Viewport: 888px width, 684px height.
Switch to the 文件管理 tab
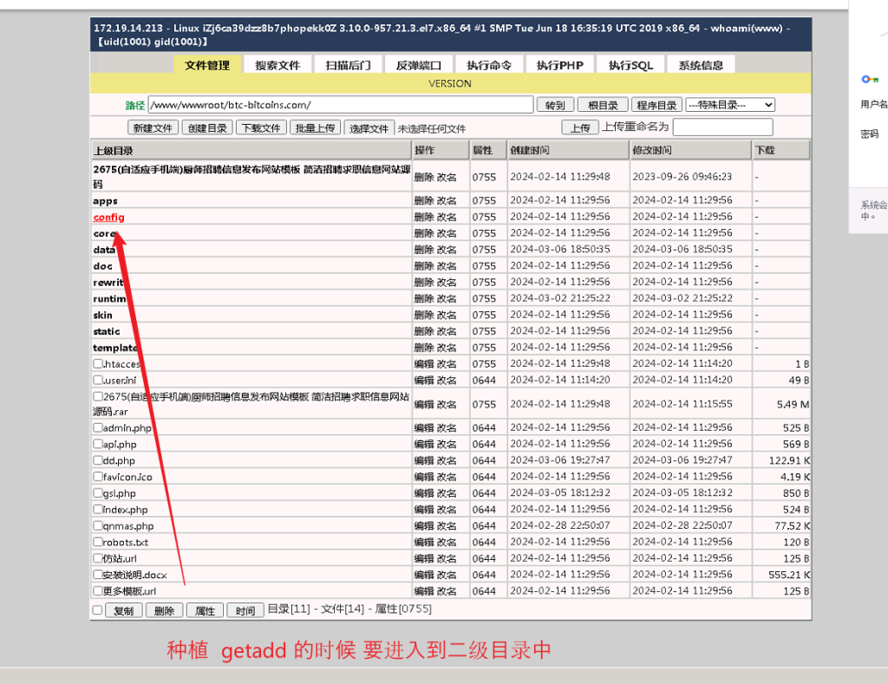coord(207,65)
